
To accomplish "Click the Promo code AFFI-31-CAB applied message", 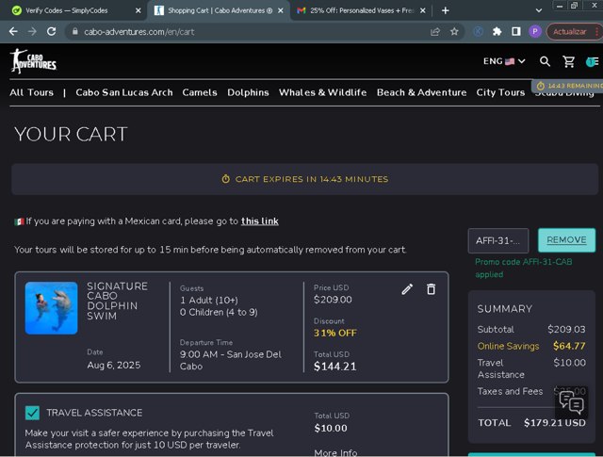I will 524,268.
